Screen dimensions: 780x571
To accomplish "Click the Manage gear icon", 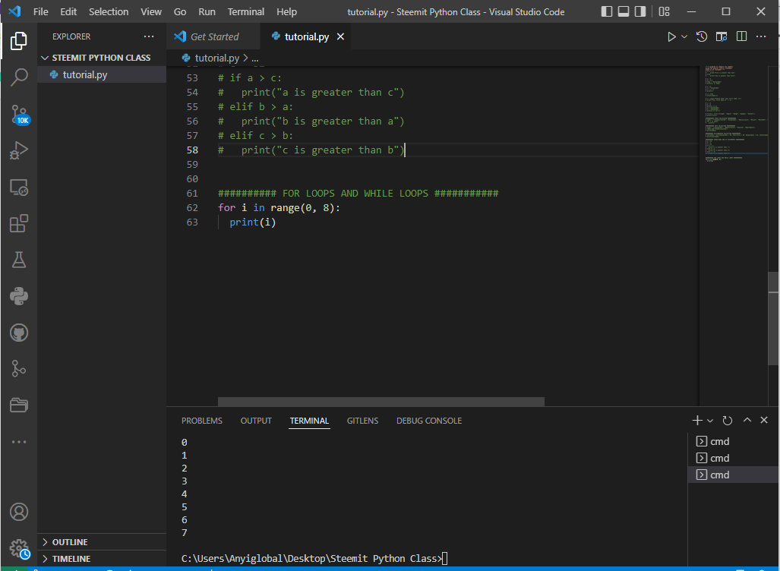I will click(19, 548).
